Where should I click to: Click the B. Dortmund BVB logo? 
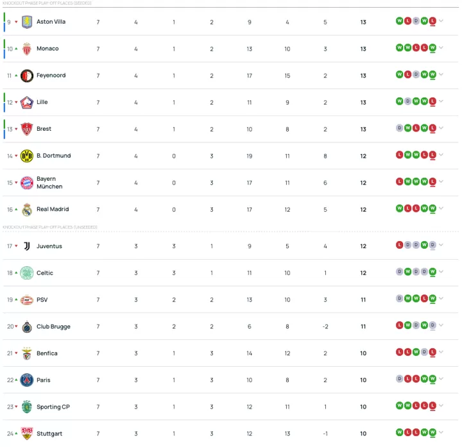(27, 156)
